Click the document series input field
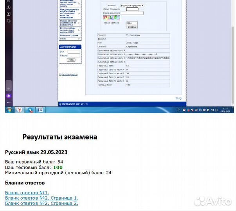 pyautogui.click(x=132, y=9)
